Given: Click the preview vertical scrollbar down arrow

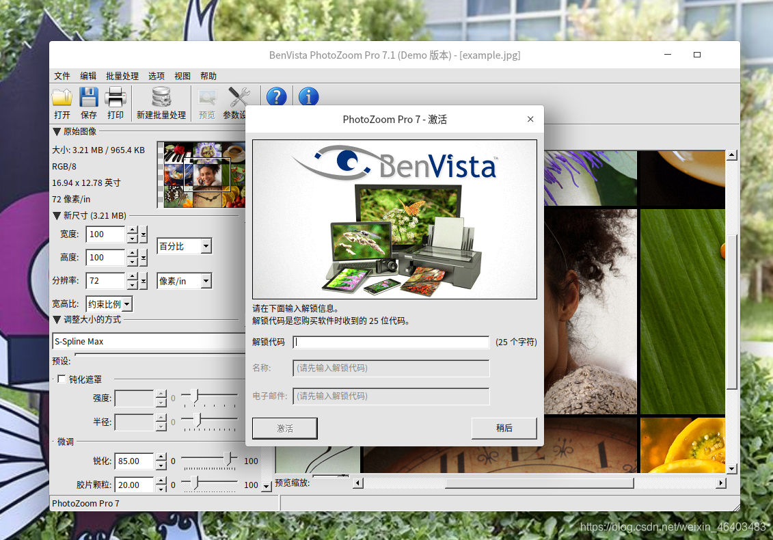Looking at the screenshot, I should [731, 468].
